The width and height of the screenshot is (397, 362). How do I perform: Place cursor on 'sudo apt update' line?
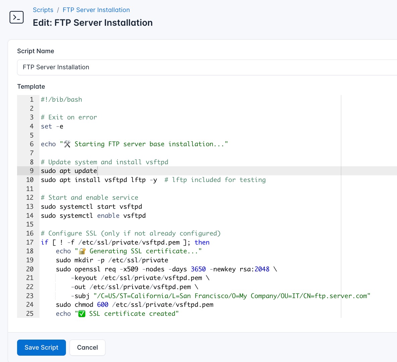(x=69, y=171)
